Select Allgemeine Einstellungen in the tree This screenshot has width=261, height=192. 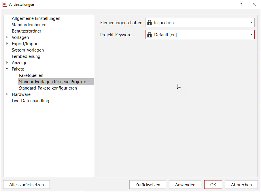click(36, 18)
